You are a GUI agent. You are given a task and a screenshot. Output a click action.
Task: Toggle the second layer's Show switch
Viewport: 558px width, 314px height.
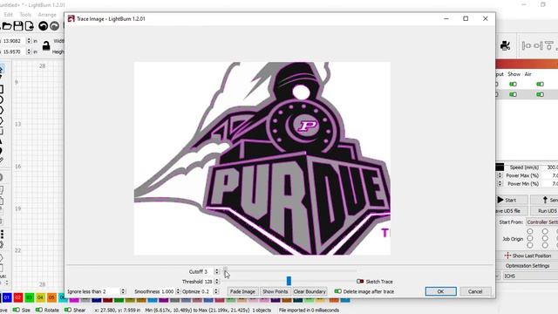pos(513,94)
